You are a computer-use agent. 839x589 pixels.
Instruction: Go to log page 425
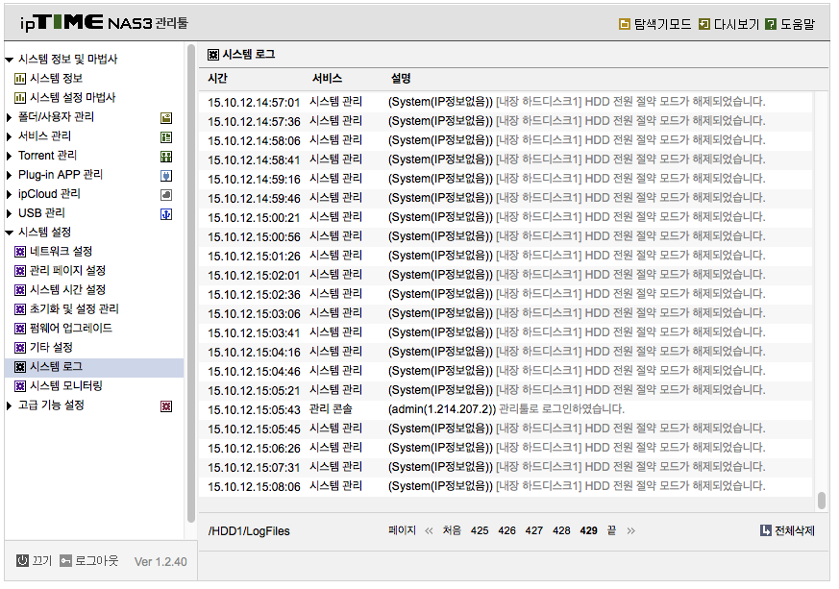click(480, 530)
